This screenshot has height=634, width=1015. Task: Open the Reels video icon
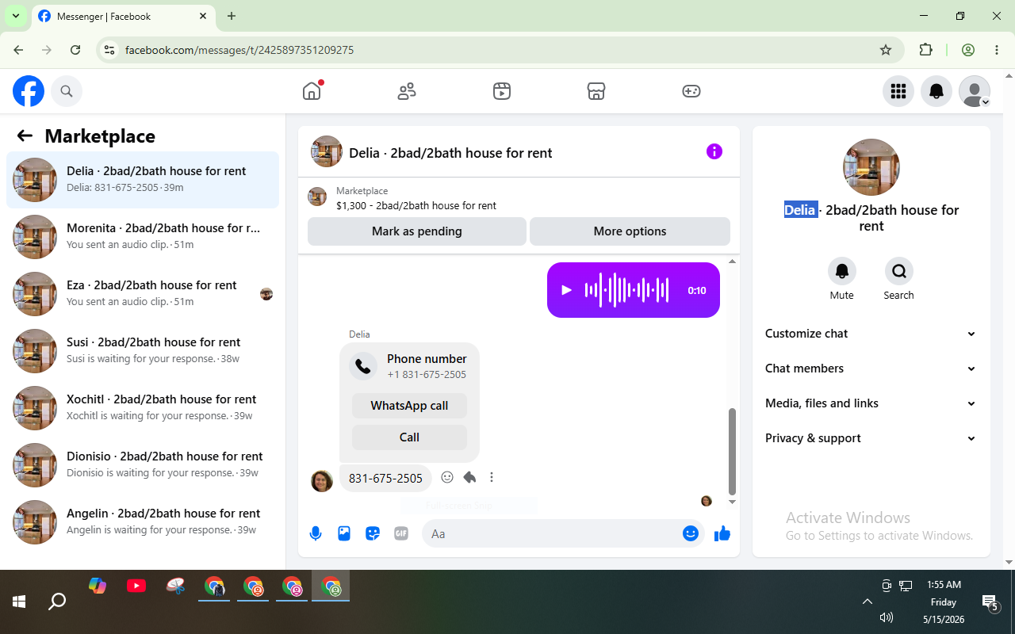(x=501, y=91)
